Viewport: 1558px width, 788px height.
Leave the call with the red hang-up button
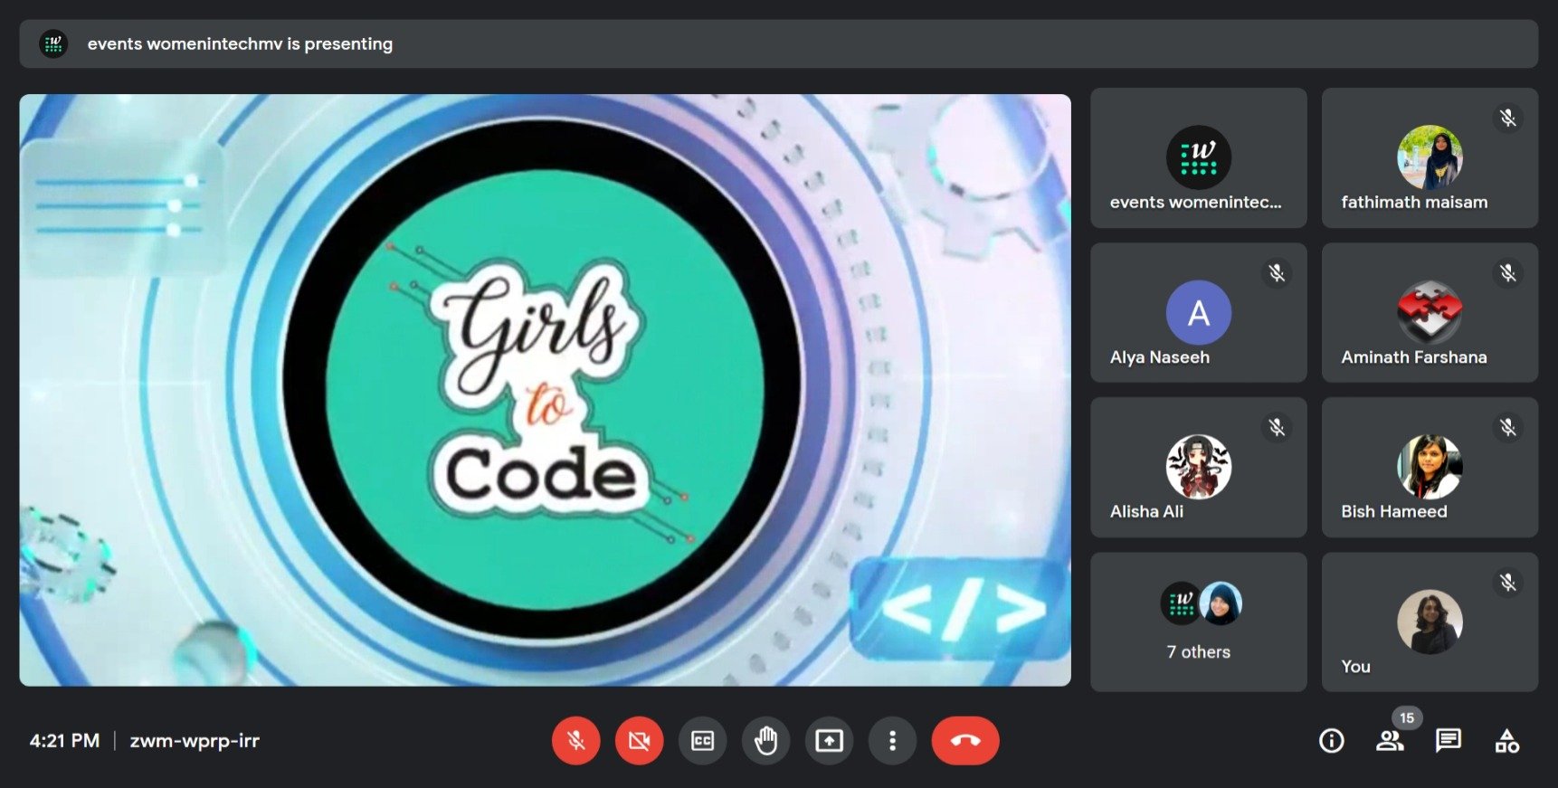964,741
